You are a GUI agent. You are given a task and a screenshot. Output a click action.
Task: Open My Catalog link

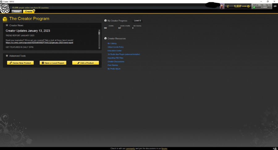(112, 44)
